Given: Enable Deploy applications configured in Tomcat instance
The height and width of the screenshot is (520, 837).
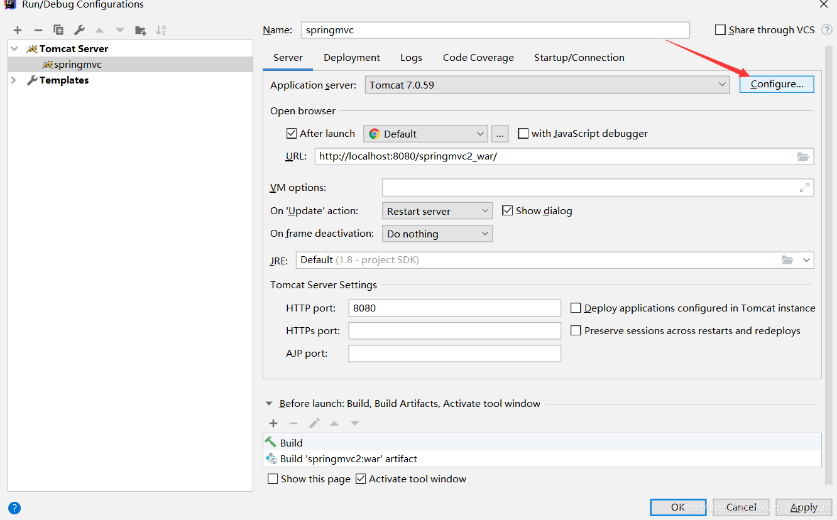Looking at the screenshot, I should (x=576, y=308).
